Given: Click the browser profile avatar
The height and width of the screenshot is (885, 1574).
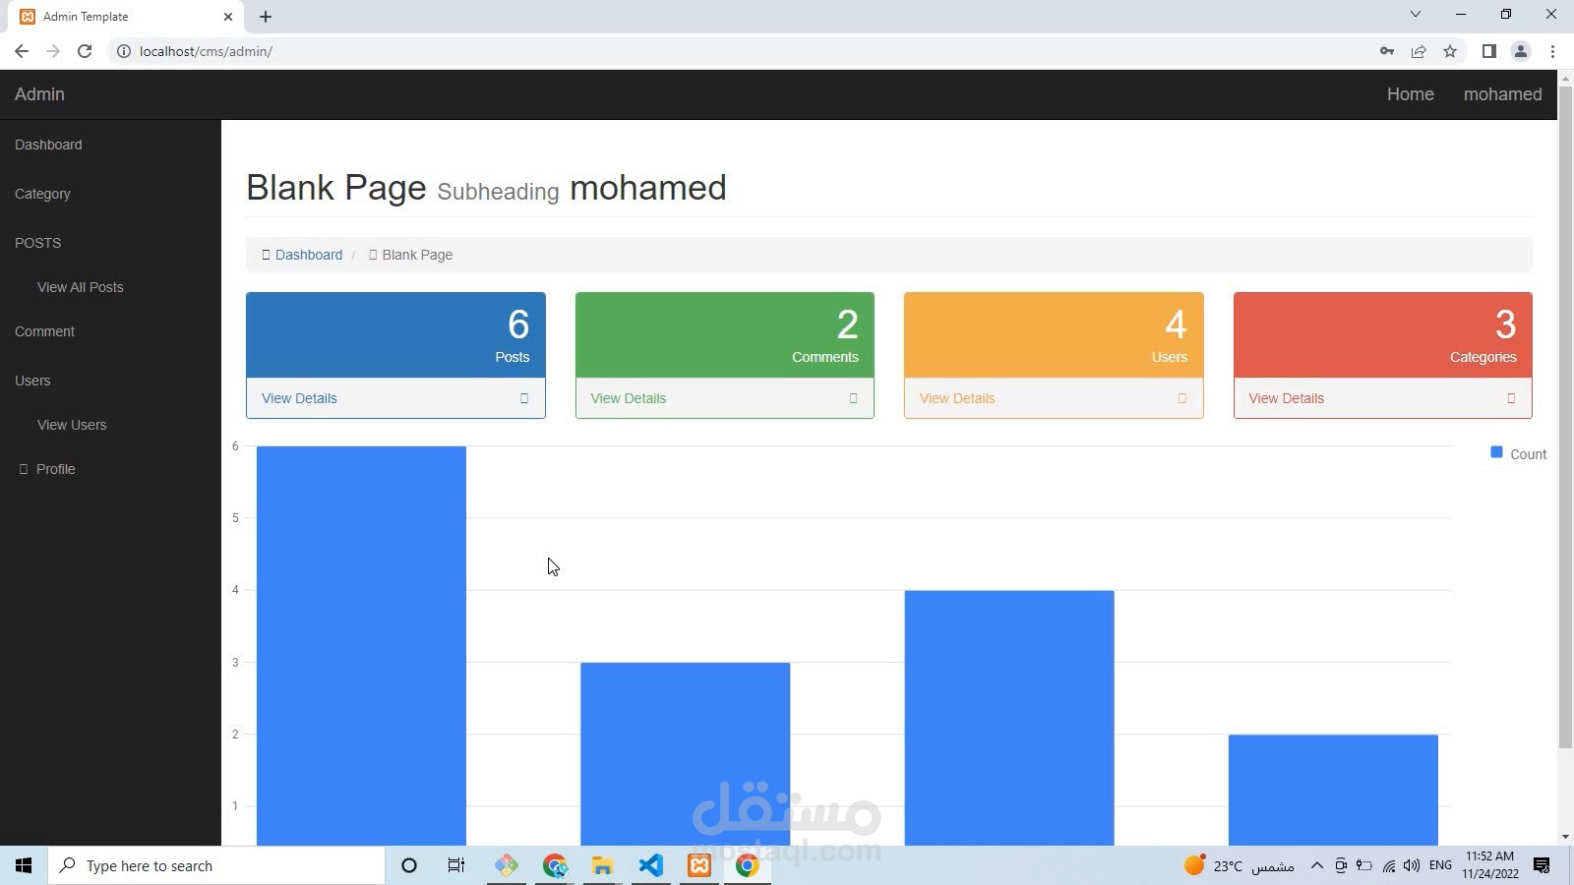Looking at the screenshot, I should pyautogui.click(x=1522, y=51).
